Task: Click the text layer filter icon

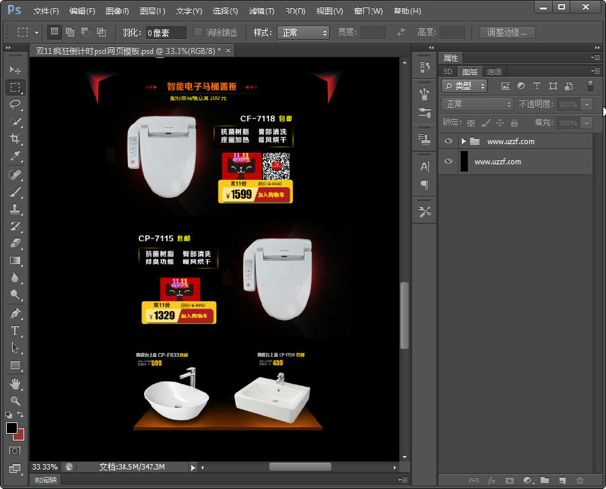Action: pos(537,86)
